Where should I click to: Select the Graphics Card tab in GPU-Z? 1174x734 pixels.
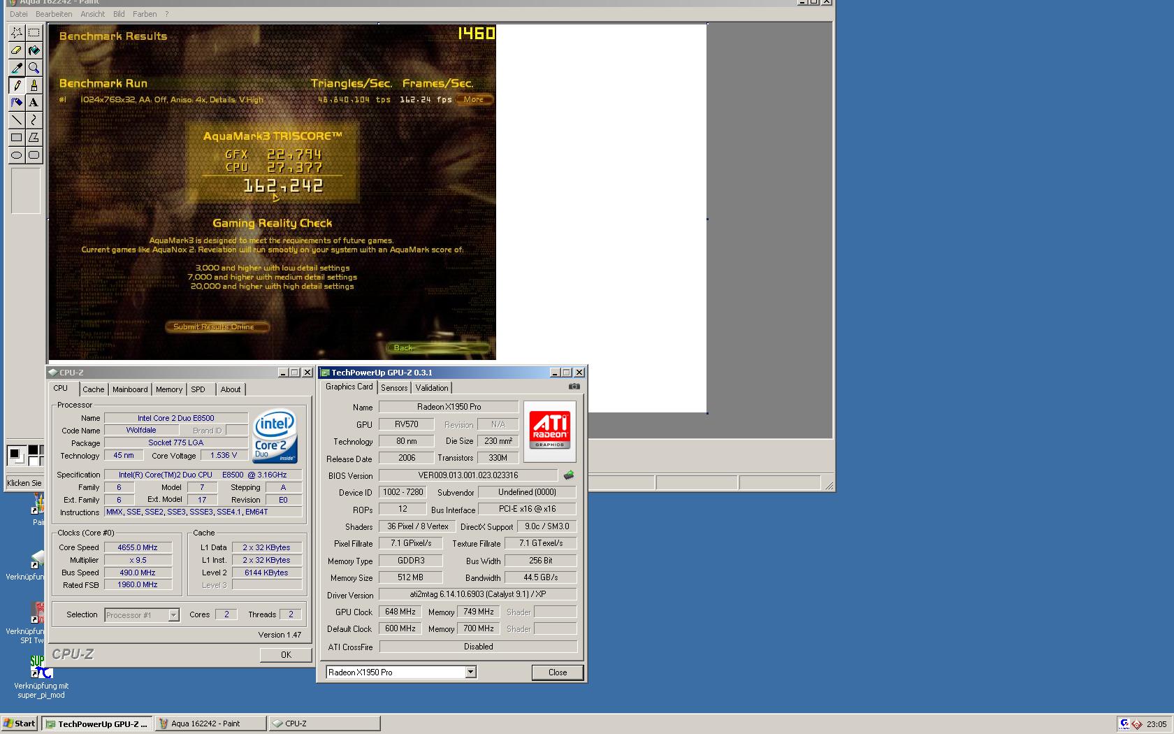pyautogui.click(x=349, y=387)
